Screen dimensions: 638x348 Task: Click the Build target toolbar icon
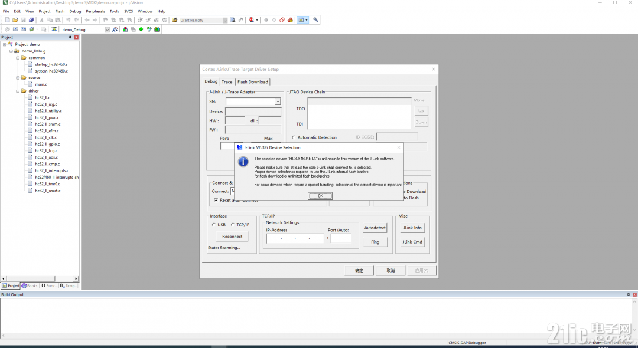(x=15, y=29)
